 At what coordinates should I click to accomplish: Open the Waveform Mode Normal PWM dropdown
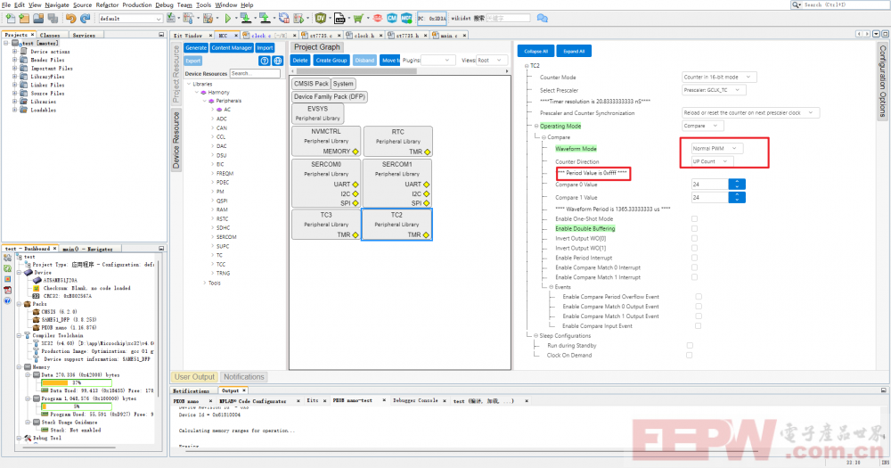[x=717, y=148]
